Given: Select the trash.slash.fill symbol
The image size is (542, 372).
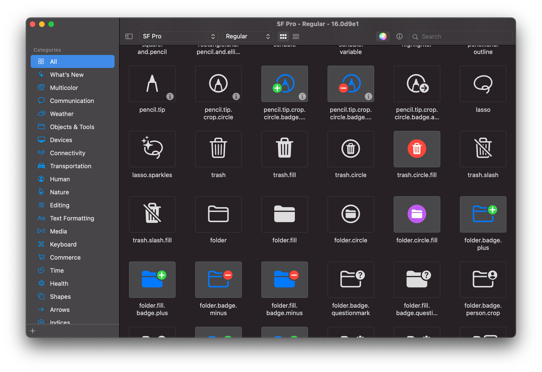Looking at the screenshot, I should pyautogui.click(x=152, y=214).
